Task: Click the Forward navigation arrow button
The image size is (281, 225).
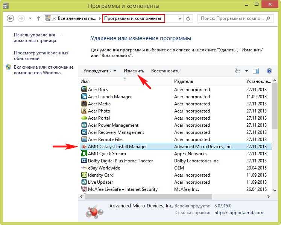Action: 21,18
